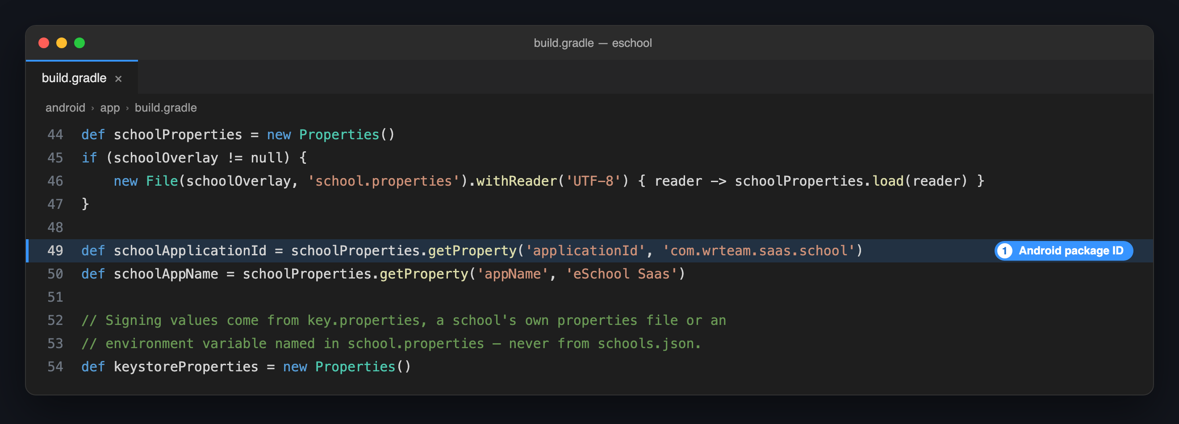This screenshot has width=1179, height=424.
Task: Click the green maximize window button
Action: (79, 43)
